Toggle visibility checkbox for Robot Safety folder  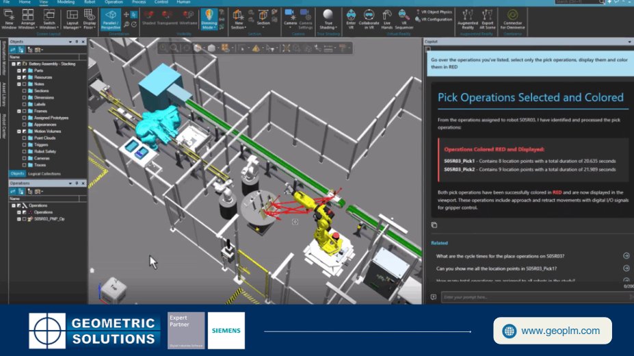point(24,151)
